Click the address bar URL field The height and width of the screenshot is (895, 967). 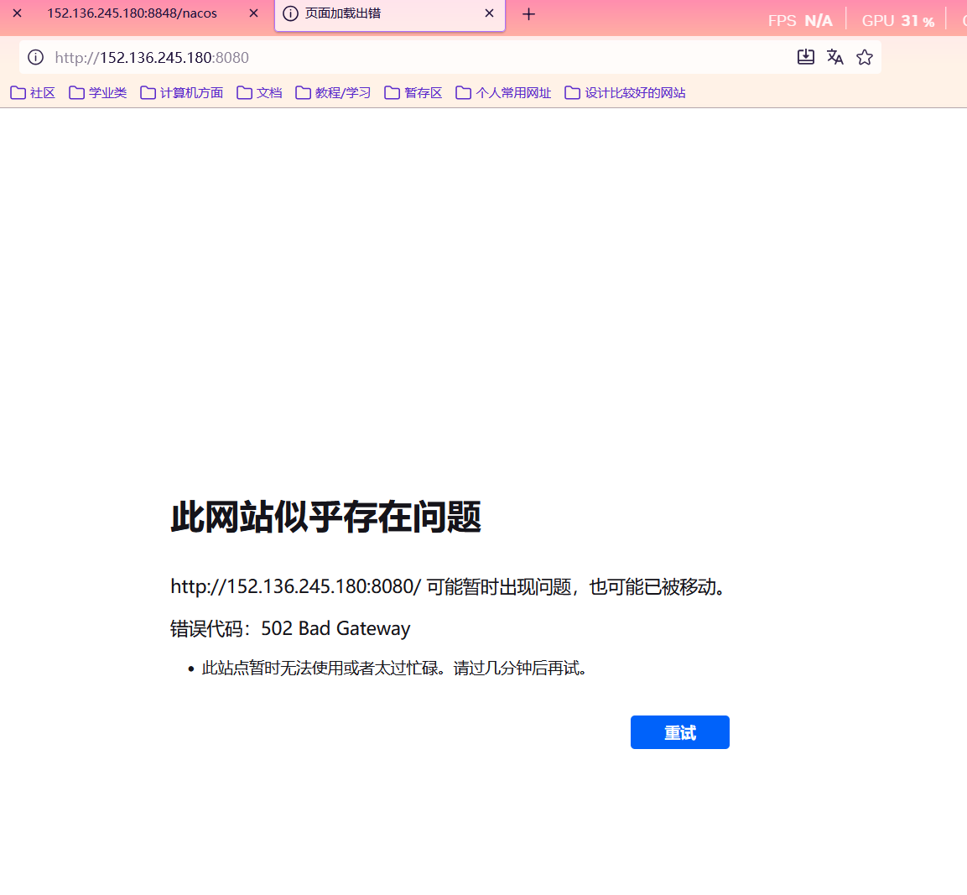click(x=419, y=57)
